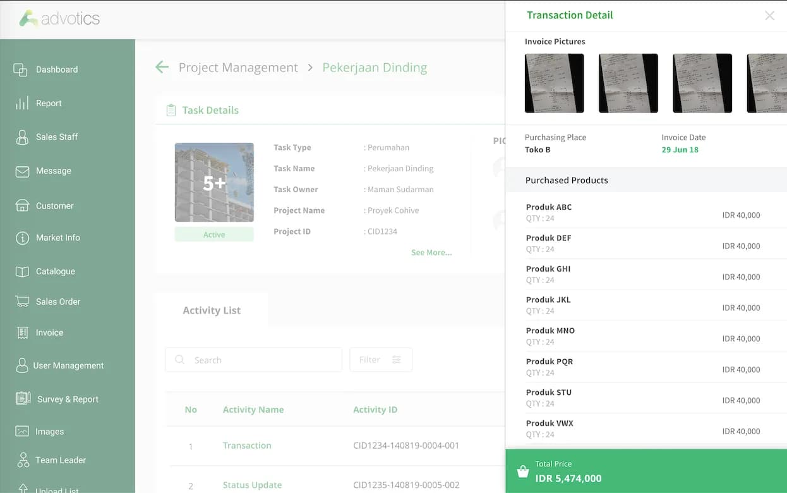Select the Produk VWX row
This screenshot has width=787, height=493.
point(647,430)
